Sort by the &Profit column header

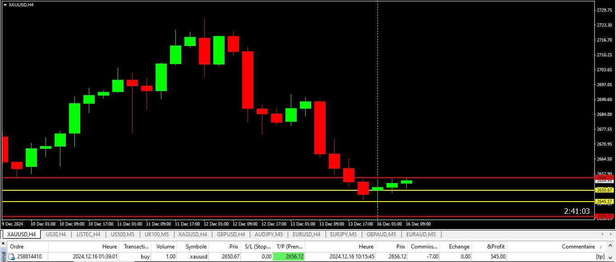(490, 247)
